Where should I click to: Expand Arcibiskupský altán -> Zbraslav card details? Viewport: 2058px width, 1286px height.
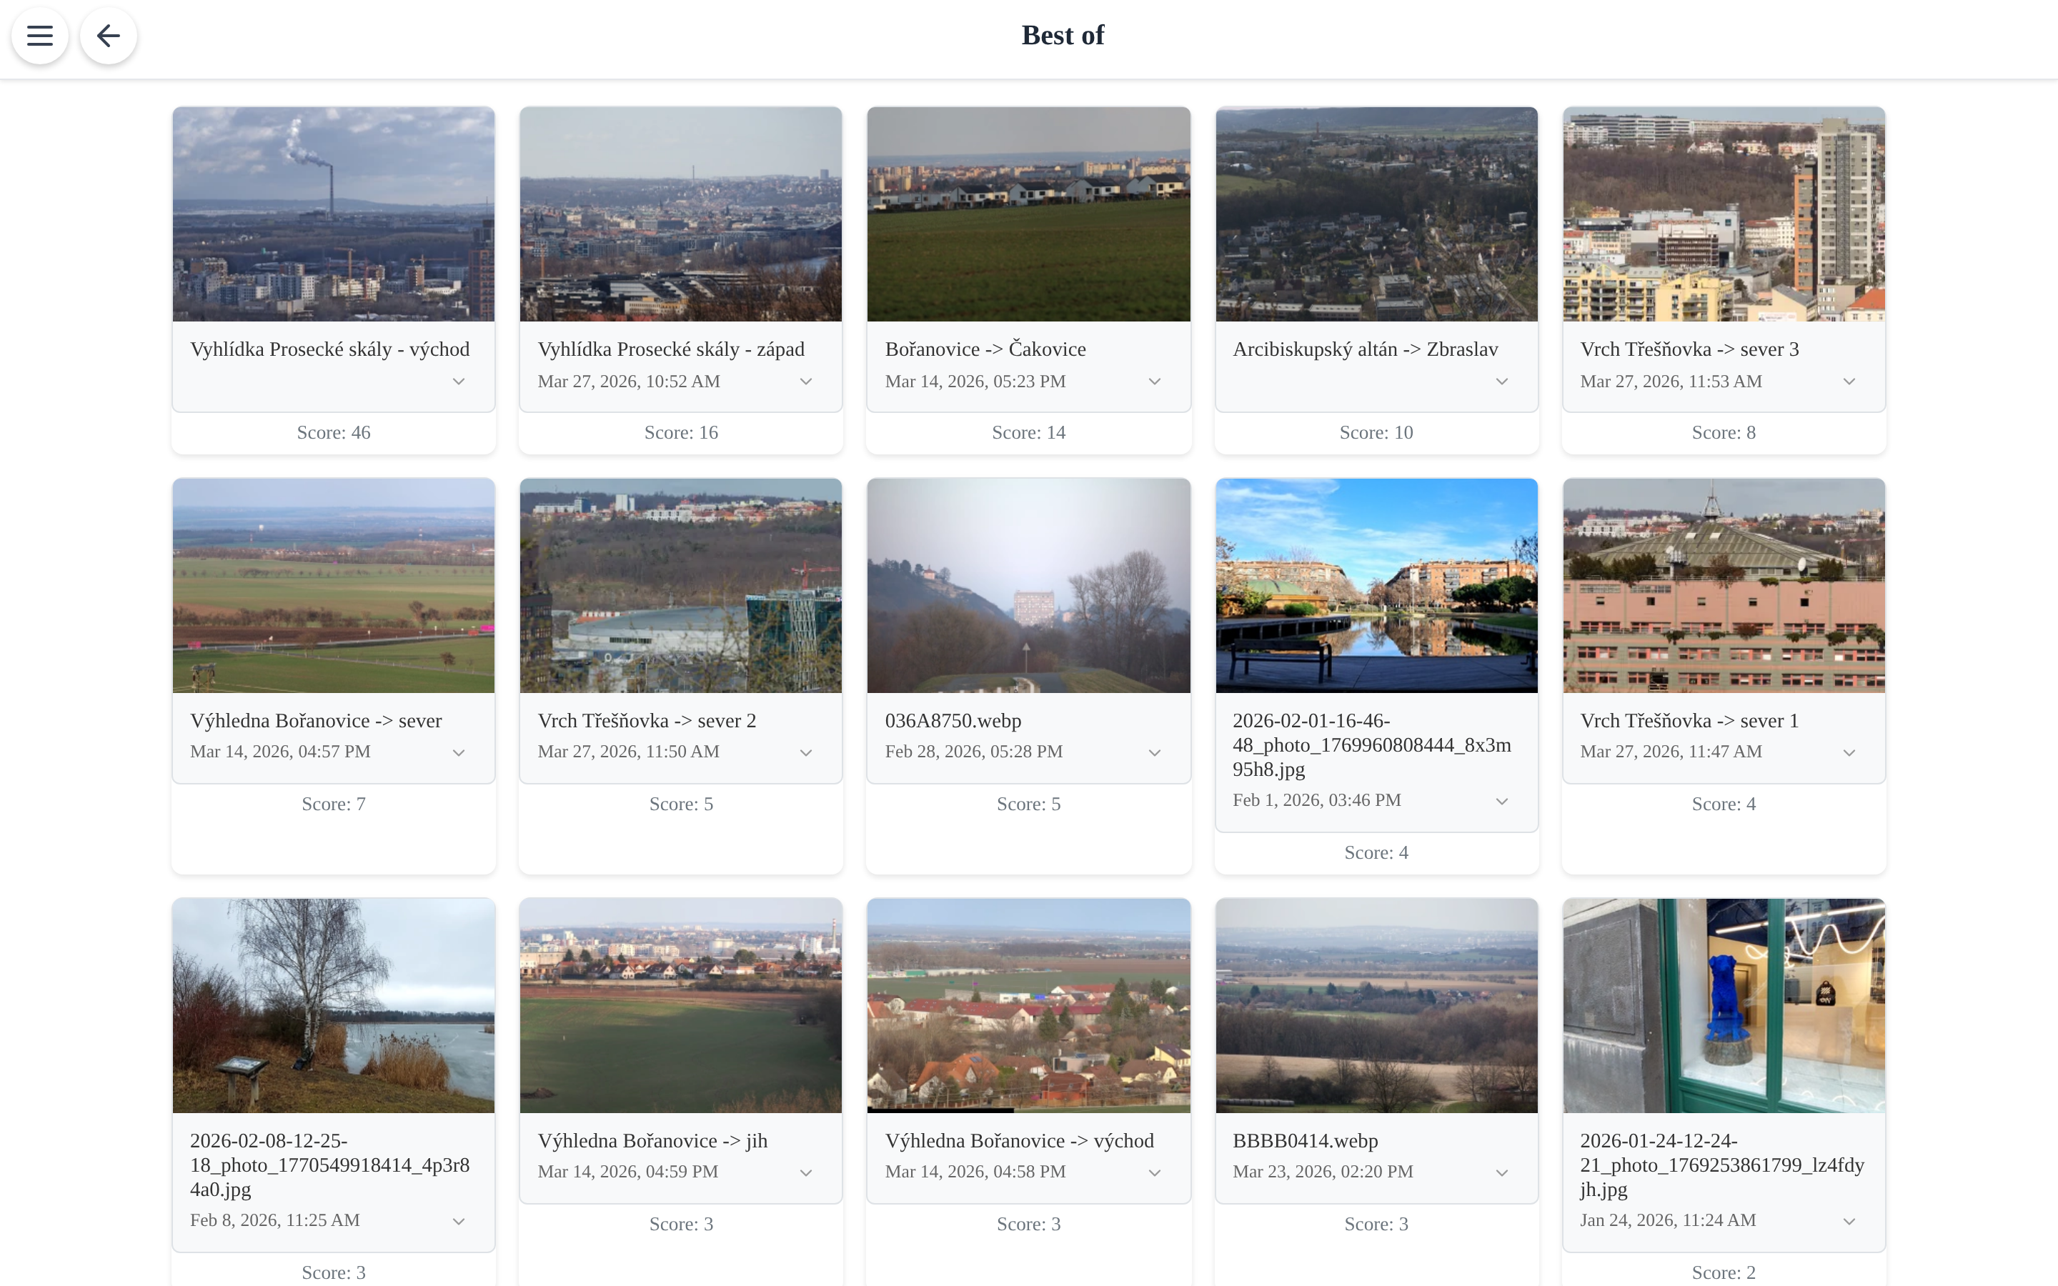pos(1502,382)
